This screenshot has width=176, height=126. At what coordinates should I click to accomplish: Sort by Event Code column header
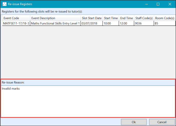click(16, 18)
